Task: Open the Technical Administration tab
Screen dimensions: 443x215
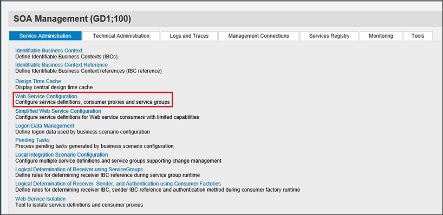Action: 121,36
